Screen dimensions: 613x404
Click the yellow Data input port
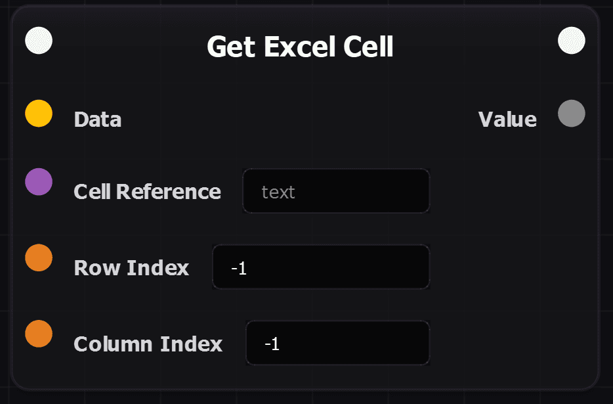pos(38,114)
